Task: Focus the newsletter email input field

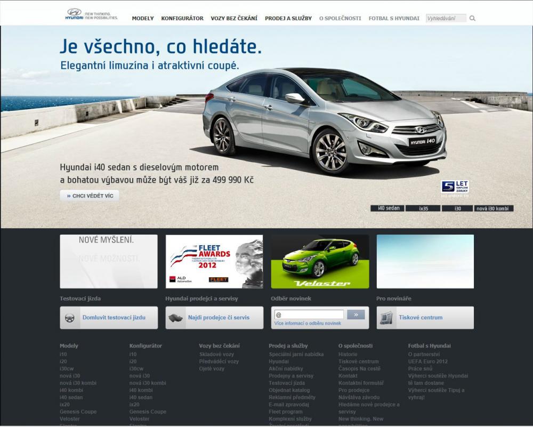Action: [309, 315]
